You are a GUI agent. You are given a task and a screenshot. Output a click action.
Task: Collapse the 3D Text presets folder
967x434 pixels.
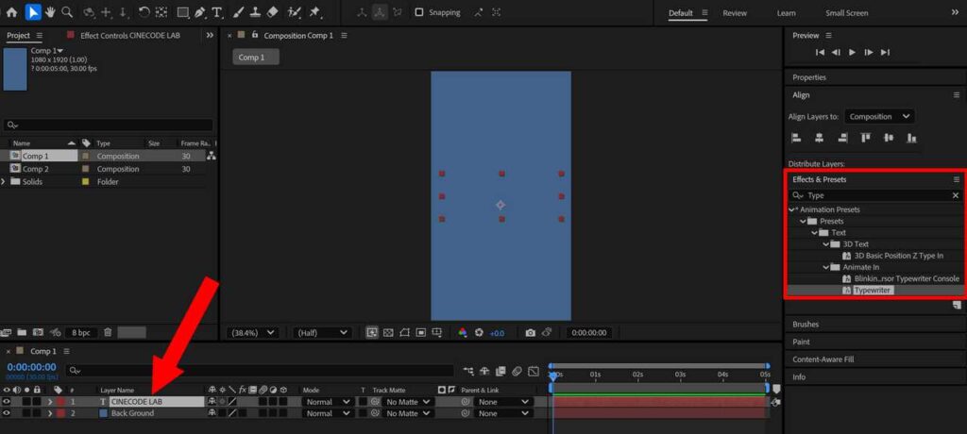[826, 244]
